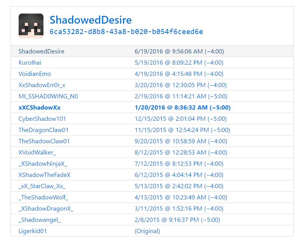Open the VoidianEmo username link

click(35, 74)
